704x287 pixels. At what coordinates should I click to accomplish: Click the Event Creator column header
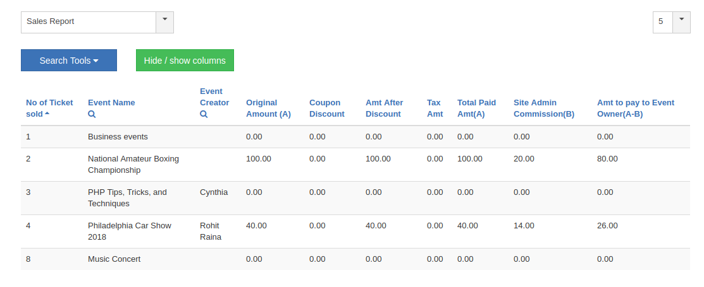coord(214,97)
